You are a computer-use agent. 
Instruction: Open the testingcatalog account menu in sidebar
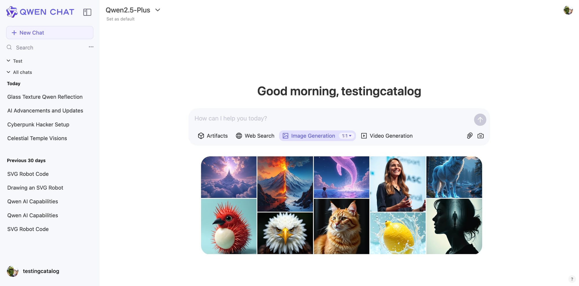[33, 271]
